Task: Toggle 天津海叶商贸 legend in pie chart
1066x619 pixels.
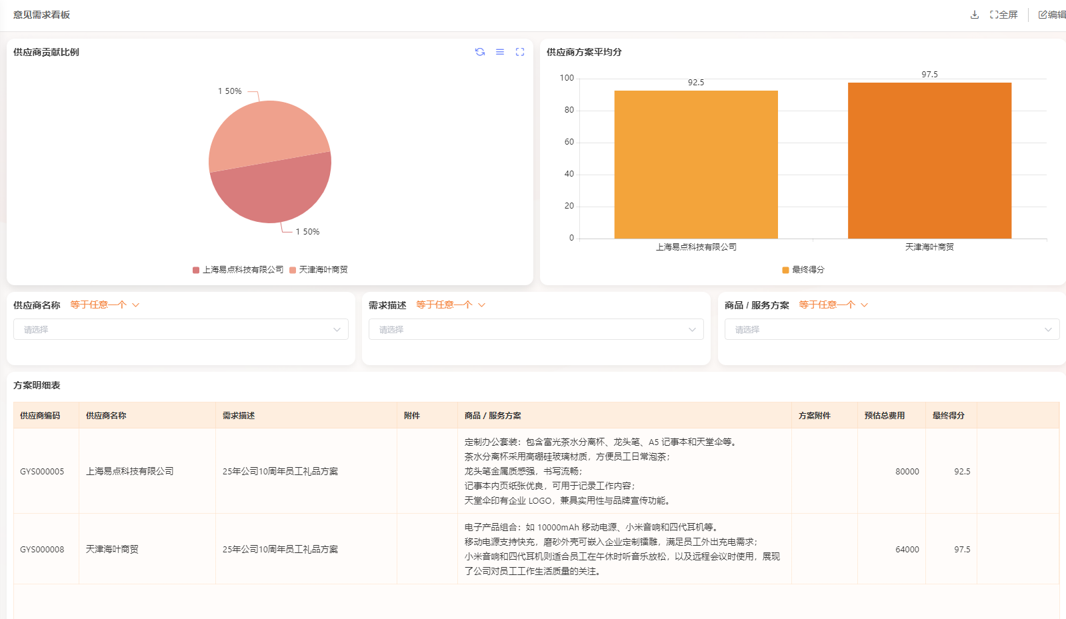Action: point(319,270)
